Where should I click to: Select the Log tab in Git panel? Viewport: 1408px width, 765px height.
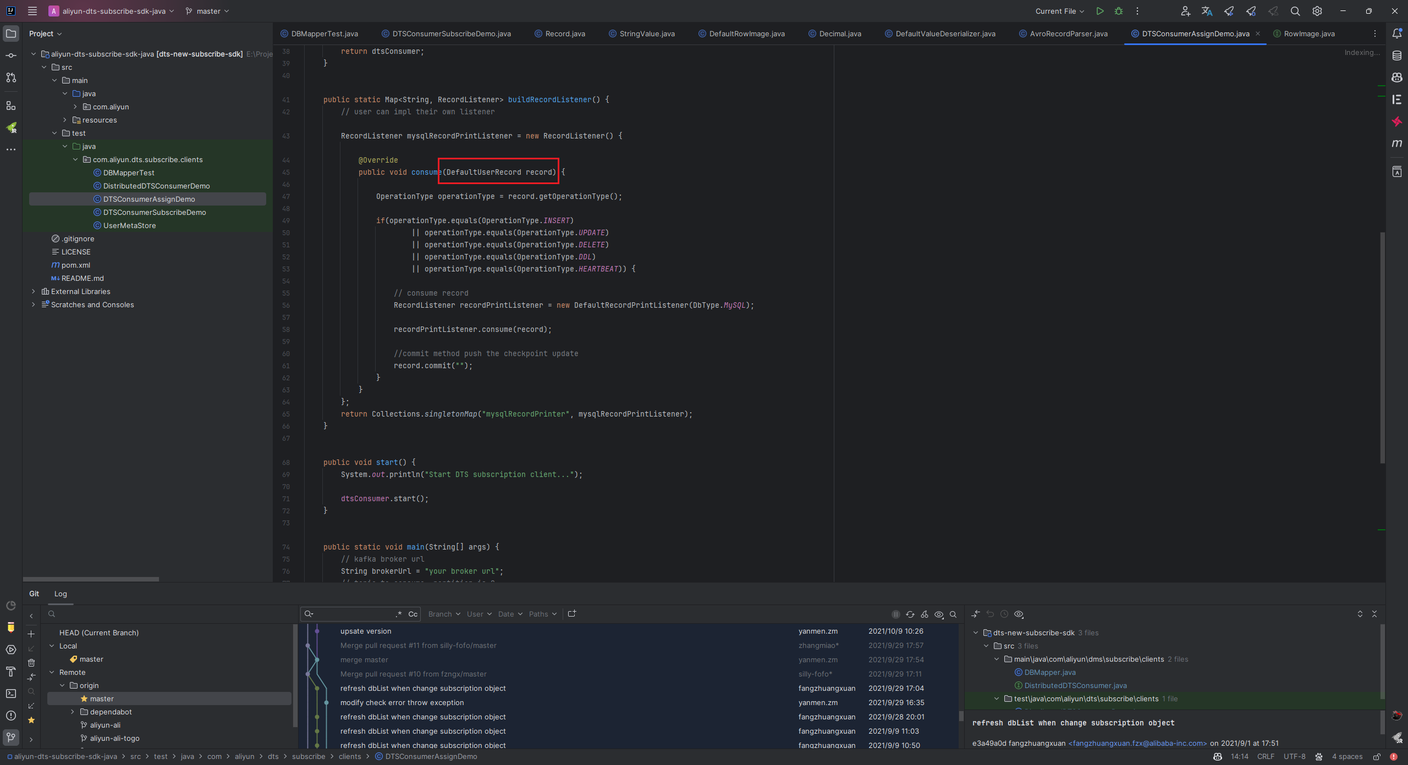point(61,594)
